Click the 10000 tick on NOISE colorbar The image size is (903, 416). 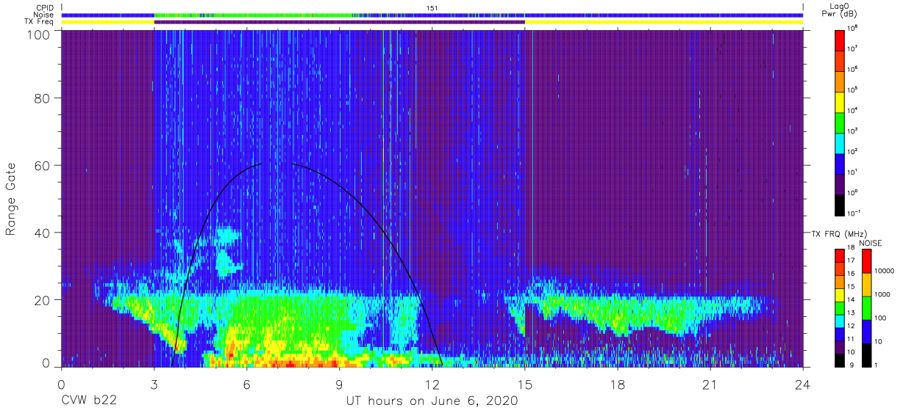point(885,270)
